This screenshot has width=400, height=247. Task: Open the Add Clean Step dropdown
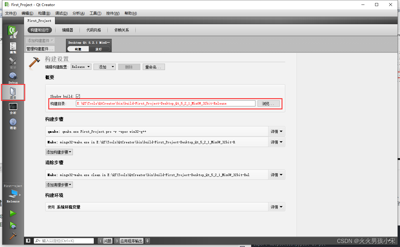click(x=59, y=185)
